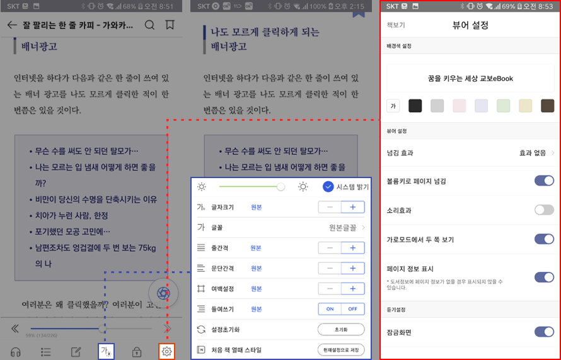Enable the 소리효과 switch

[544, 210]
